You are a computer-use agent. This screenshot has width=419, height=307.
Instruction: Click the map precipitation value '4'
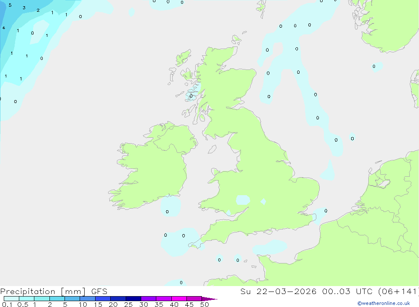[x=4, y=28]
